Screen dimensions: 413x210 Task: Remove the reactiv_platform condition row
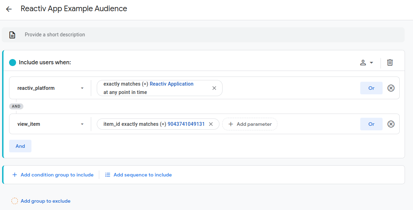coord(391,88)
